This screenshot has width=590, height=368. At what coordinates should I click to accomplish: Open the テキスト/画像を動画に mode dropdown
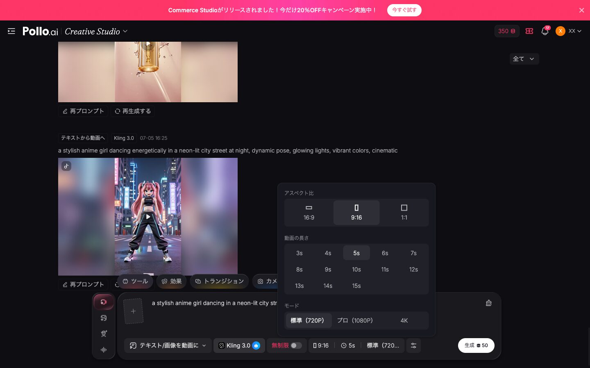point(168,346)
